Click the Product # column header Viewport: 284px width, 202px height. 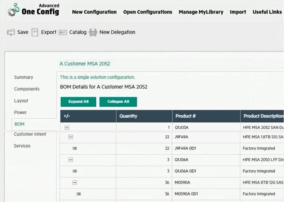[185, 116]
